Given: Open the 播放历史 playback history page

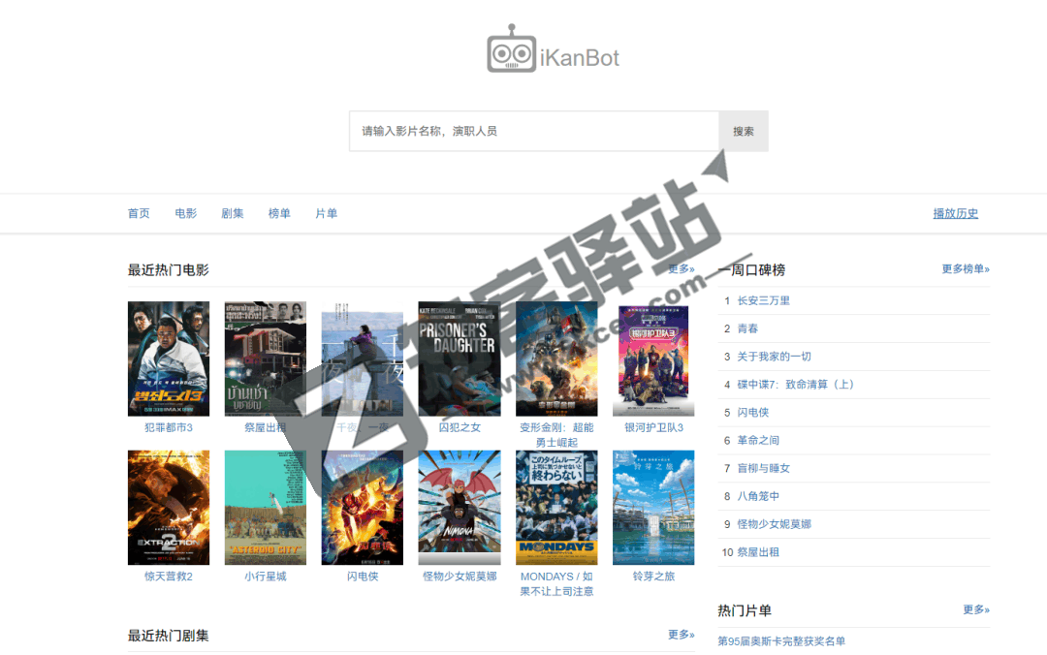Looking at the screenshot, I should pos(955,212).
